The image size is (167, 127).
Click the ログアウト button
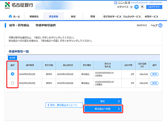coord(154,7)
